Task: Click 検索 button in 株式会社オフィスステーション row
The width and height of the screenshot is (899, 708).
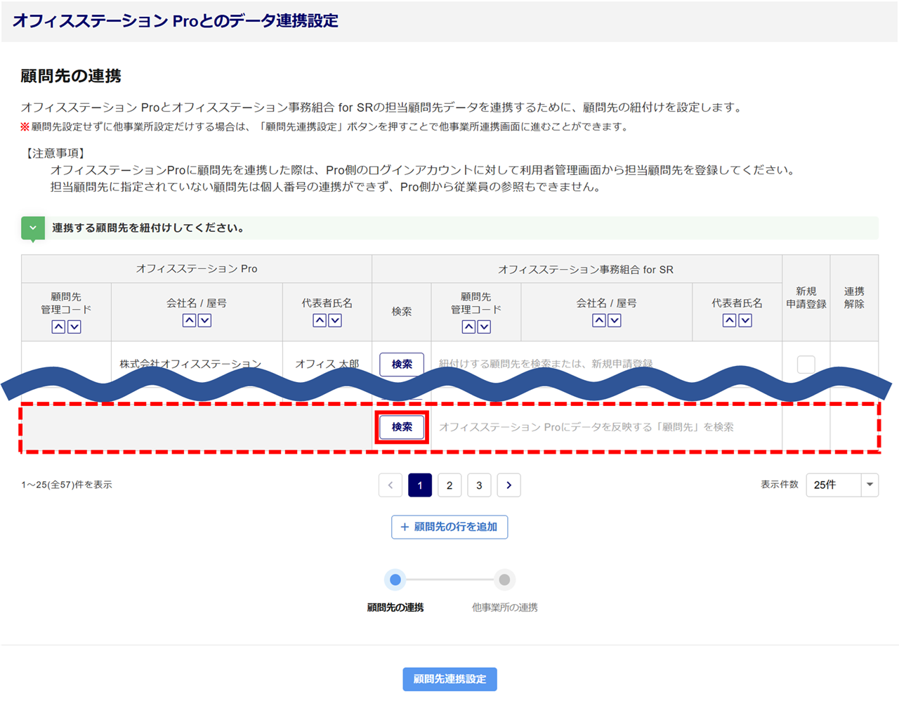Action: [x=402, y=364]
